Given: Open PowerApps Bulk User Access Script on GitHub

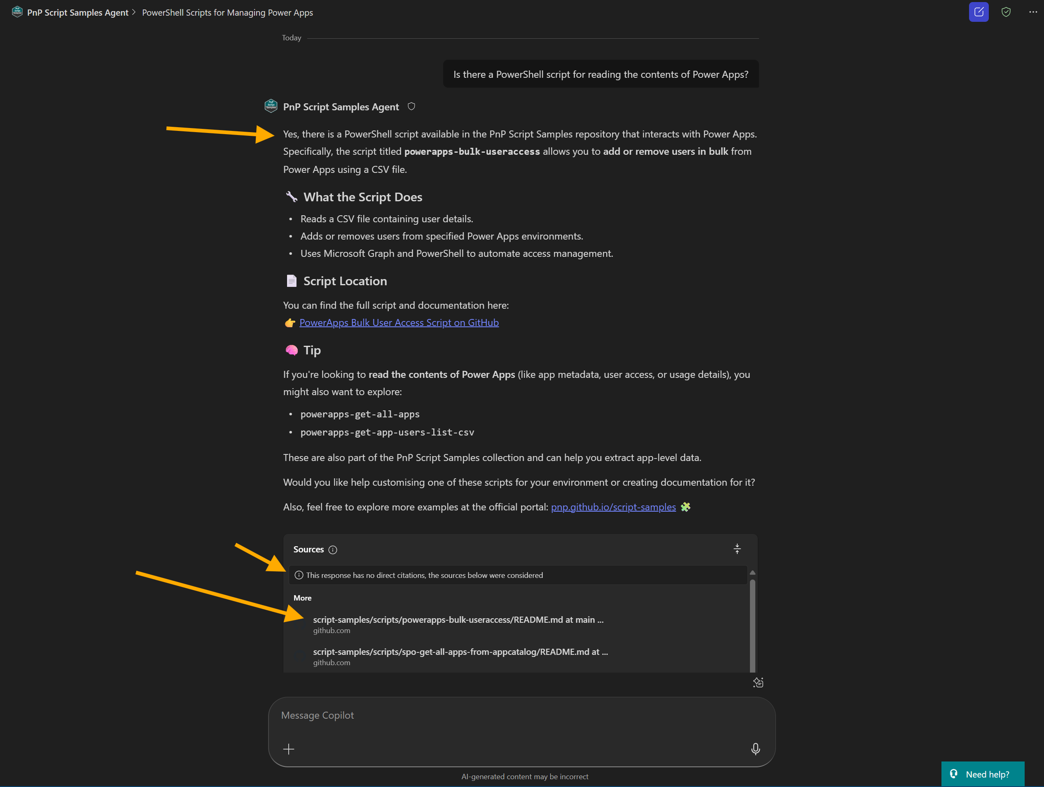Looking at the screenshot, I should [398, 322].
